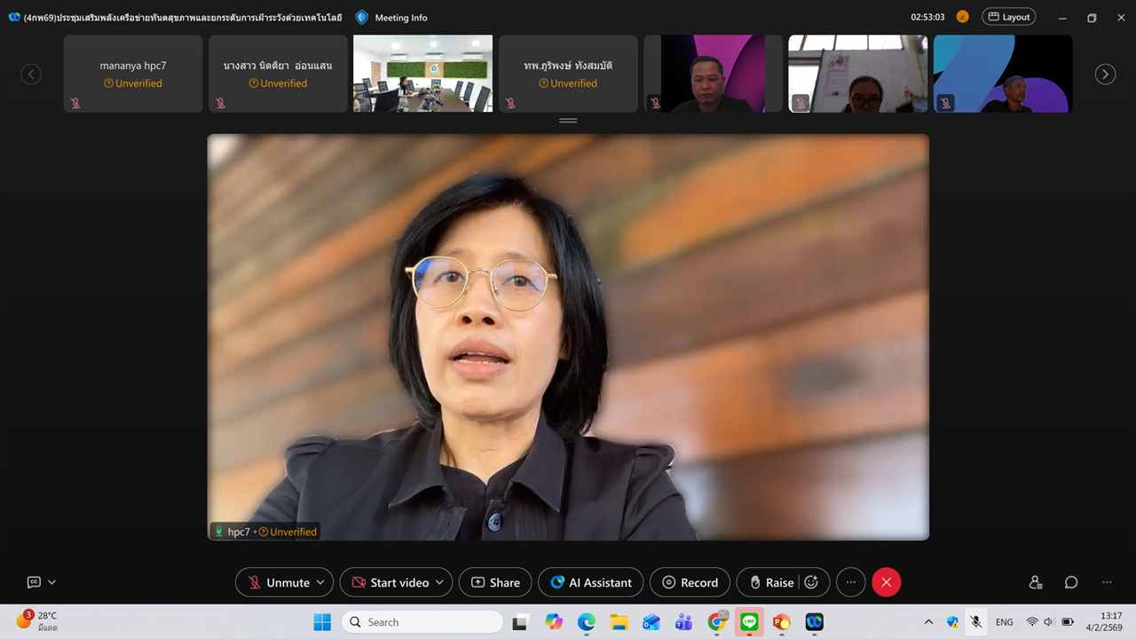Unmute the microphone
The height and width of the screenshot is (639, 1136).
278,582
